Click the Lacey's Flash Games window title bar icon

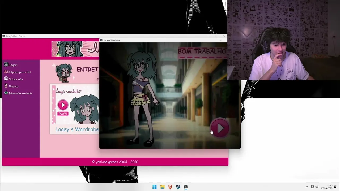4,36
